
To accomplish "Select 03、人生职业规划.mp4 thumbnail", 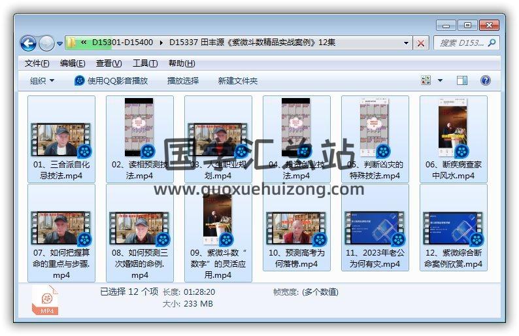I will [x=218, y=139].
